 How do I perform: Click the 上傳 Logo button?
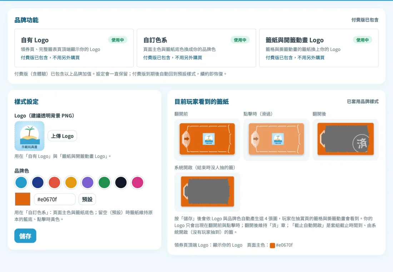click(x=62, y=136)
